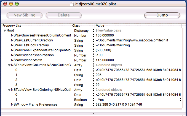Change class type of NSNavSidebarWidth row
Screen dimensions: 187x116
[93, 60]
